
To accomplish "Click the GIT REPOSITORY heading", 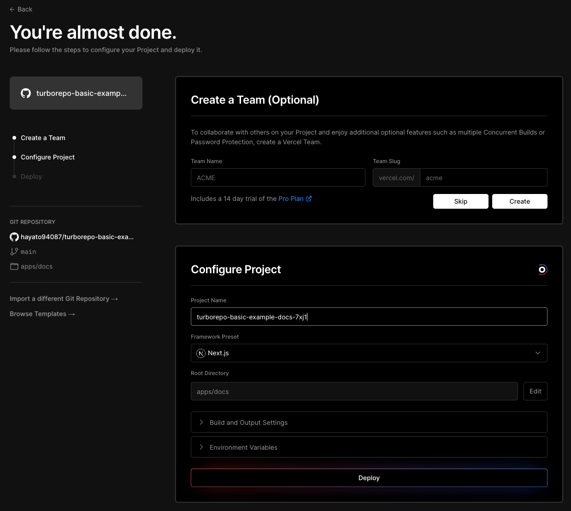I will click(32, 222).
